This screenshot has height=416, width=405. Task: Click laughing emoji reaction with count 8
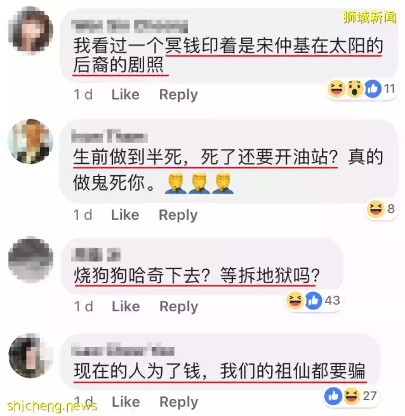(x=376, y=209)
